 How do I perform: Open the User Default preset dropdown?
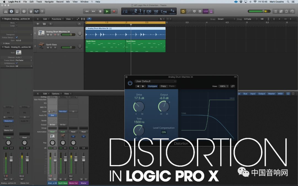[x=155, y=81]
